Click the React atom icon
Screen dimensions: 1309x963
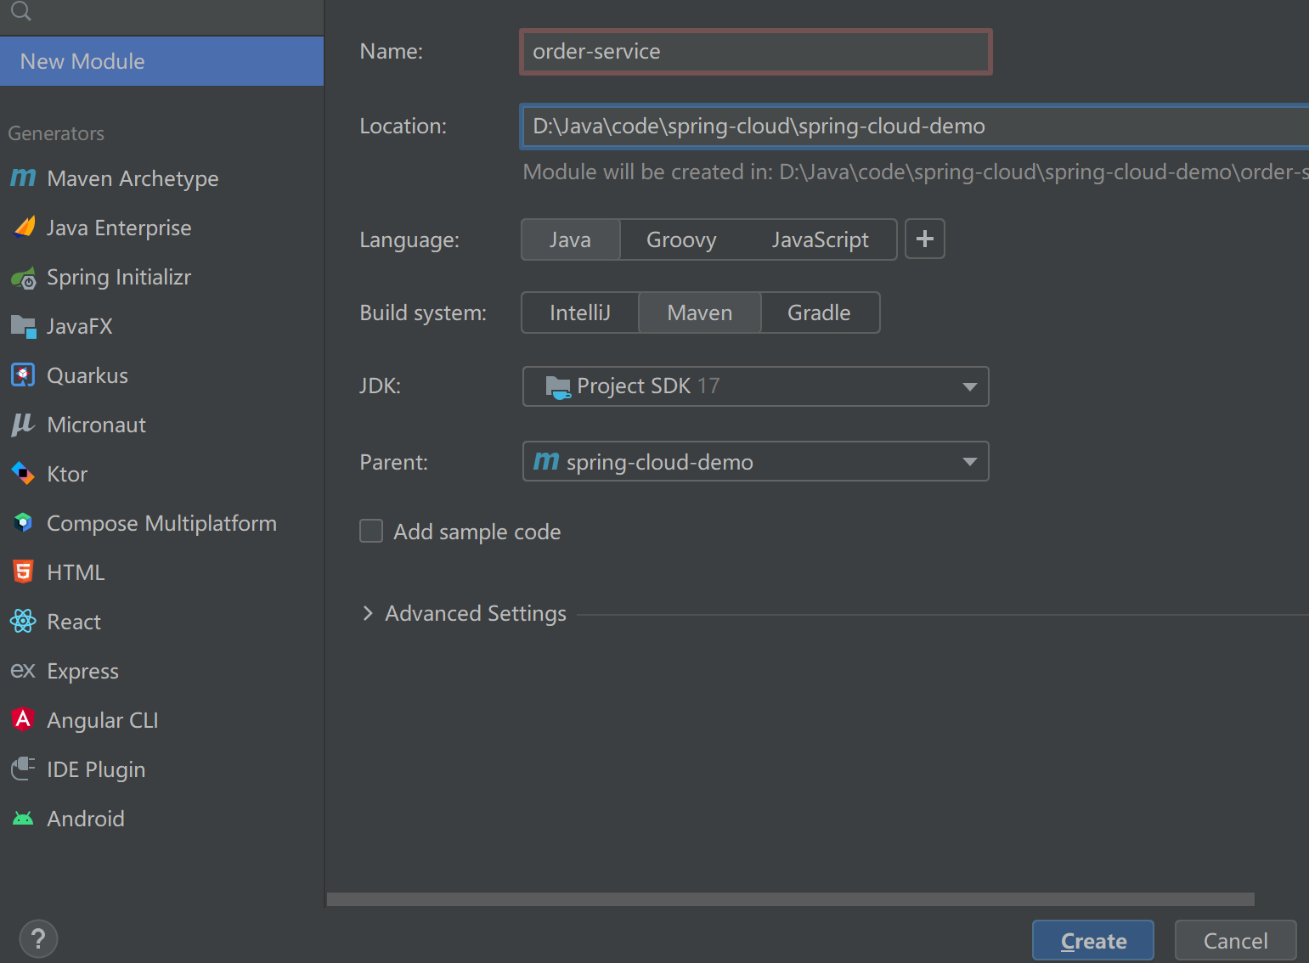tap(23, 621)
